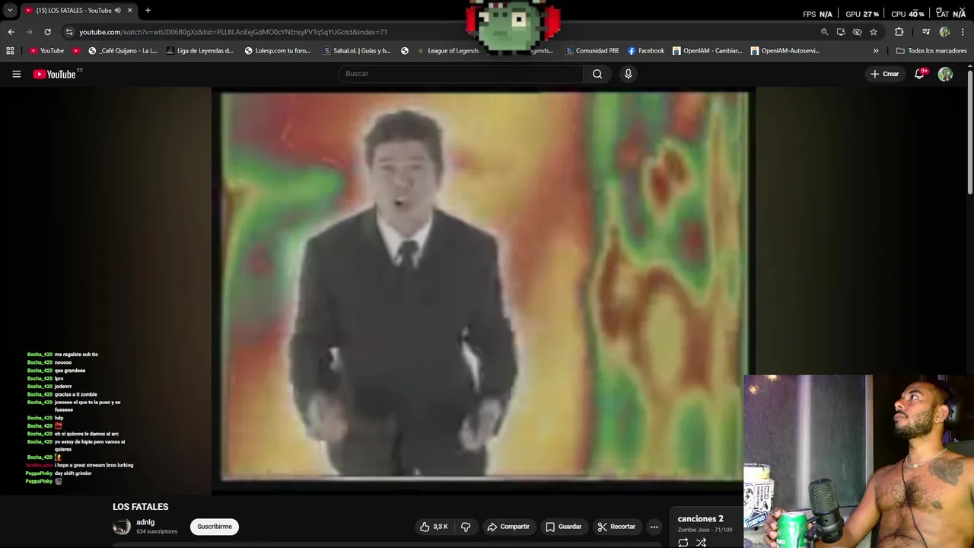974x548 pixels.
Task: Start voice search with the microphone icon
Action: point(628,74)
